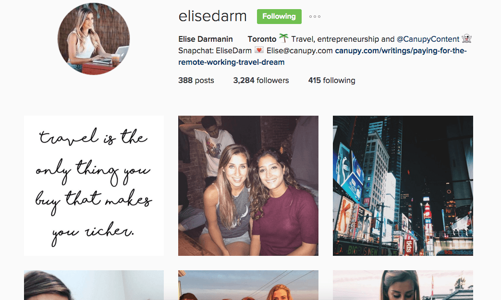The height and width of the screenshot is (300, 501).
Task: Click the 388 posts count
Action: pyautogui.click(x=196, y=81)
